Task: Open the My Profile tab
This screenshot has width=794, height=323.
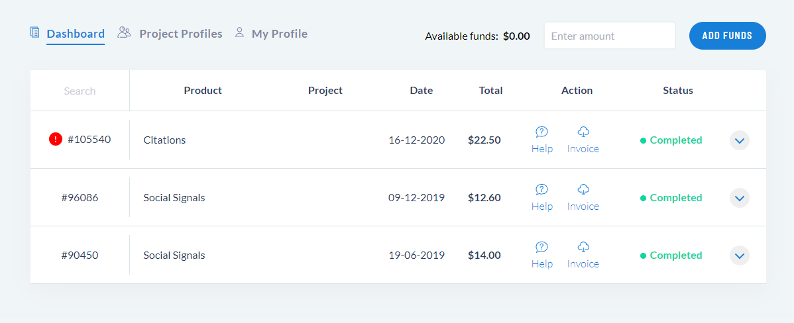Action: [279, 34]
